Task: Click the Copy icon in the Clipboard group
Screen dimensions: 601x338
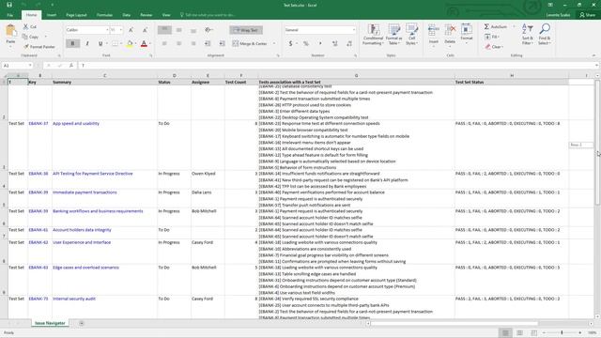Action: [25, 37]
